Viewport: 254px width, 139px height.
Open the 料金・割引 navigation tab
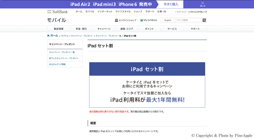click(x=81, y=29)
